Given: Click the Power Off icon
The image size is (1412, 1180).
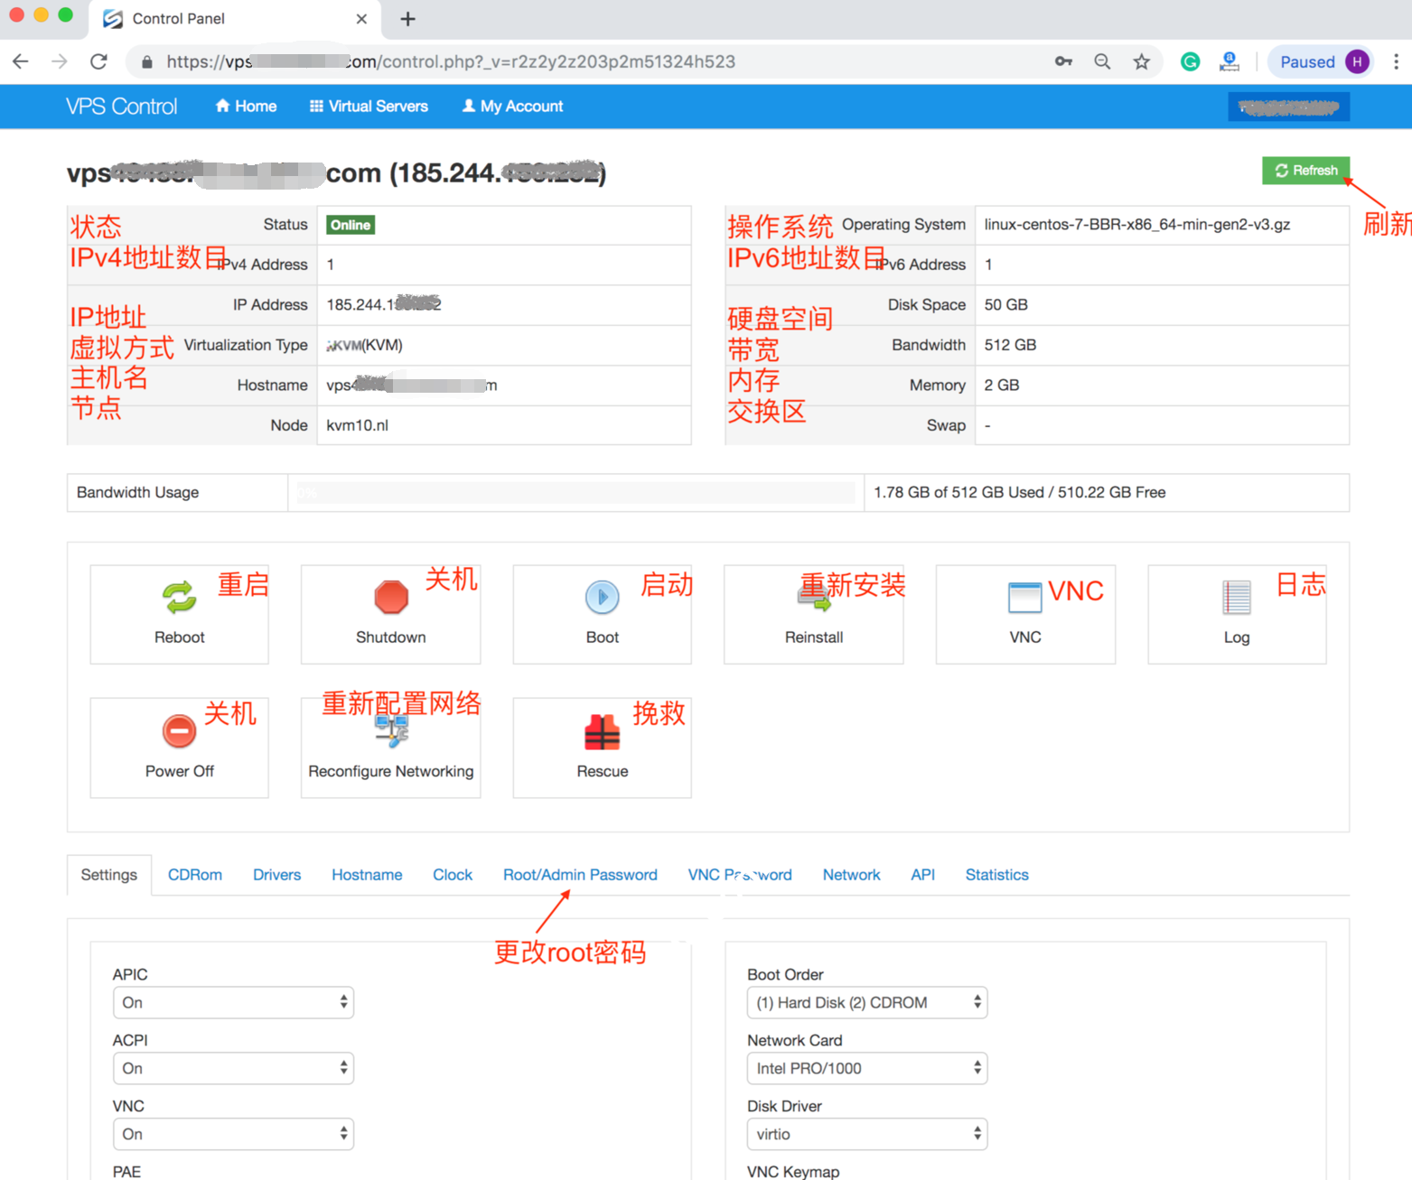Looking at the screenshot, I should coord(179,731).
